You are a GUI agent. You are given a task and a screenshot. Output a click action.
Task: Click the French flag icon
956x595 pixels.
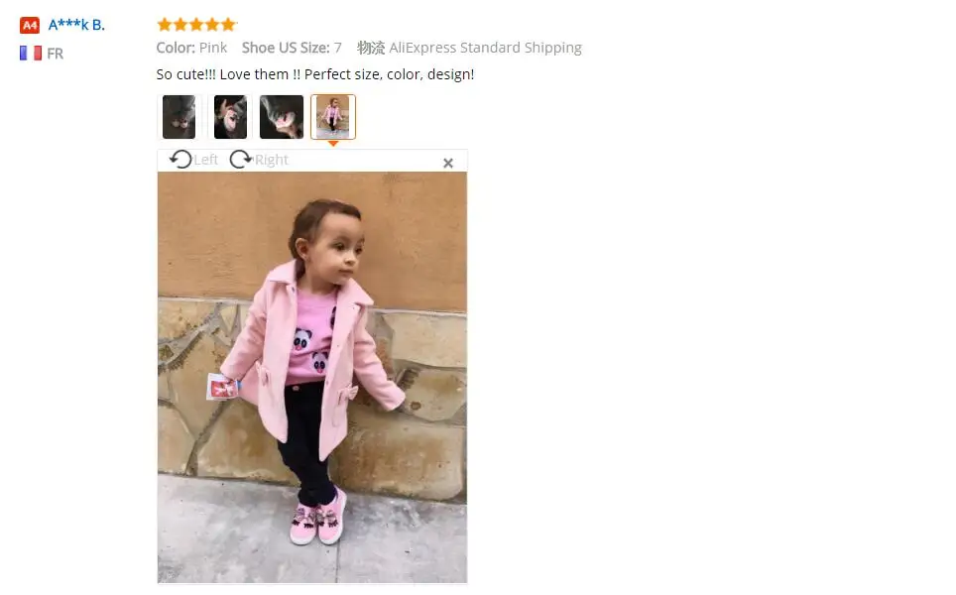point(31,53)
